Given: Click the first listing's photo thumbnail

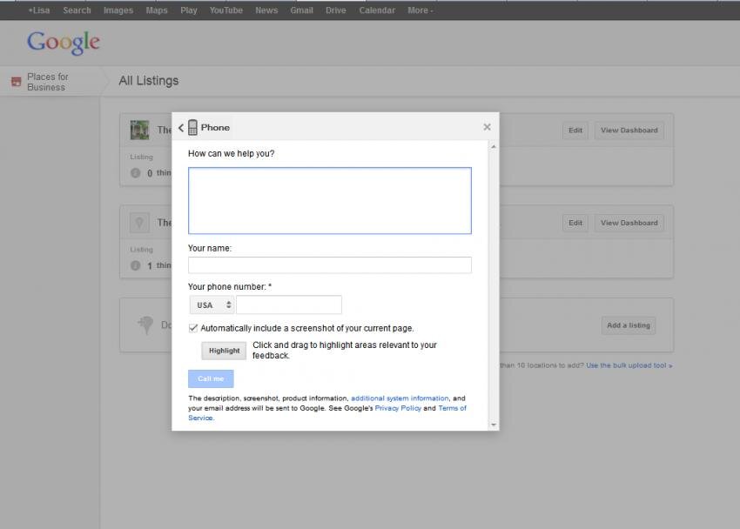Looking at the screenshot, I should (139, 130).
